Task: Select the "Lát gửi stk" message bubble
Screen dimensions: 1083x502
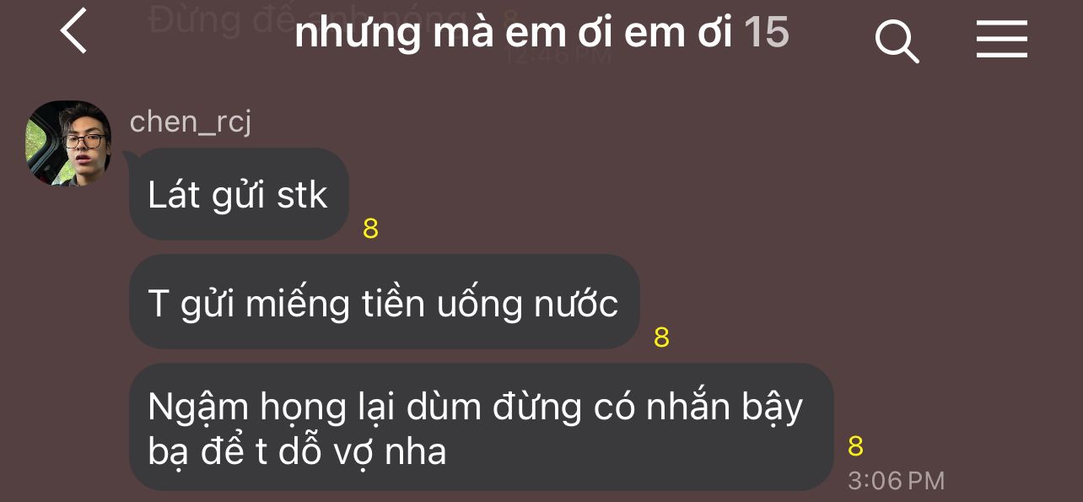Action: tap(239, 194)
